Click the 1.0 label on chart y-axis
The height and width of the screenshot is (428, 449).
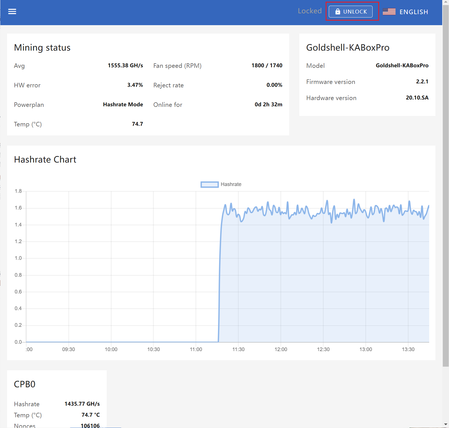coord(18,258)
